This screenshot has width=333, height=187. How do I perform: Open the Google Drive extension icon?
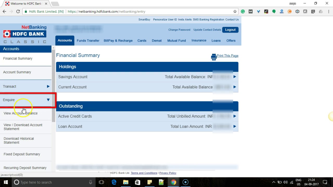pos(321,11)
